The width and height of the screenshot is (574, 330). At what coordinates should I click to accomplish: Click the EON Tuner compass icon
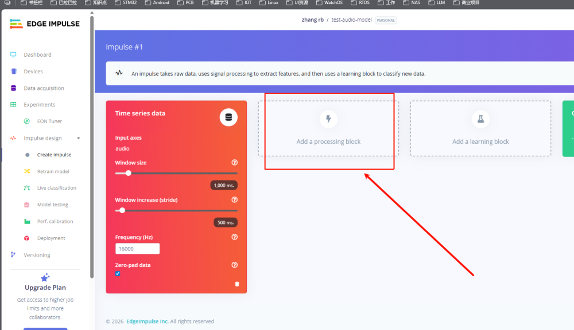[x=26, y=121]
